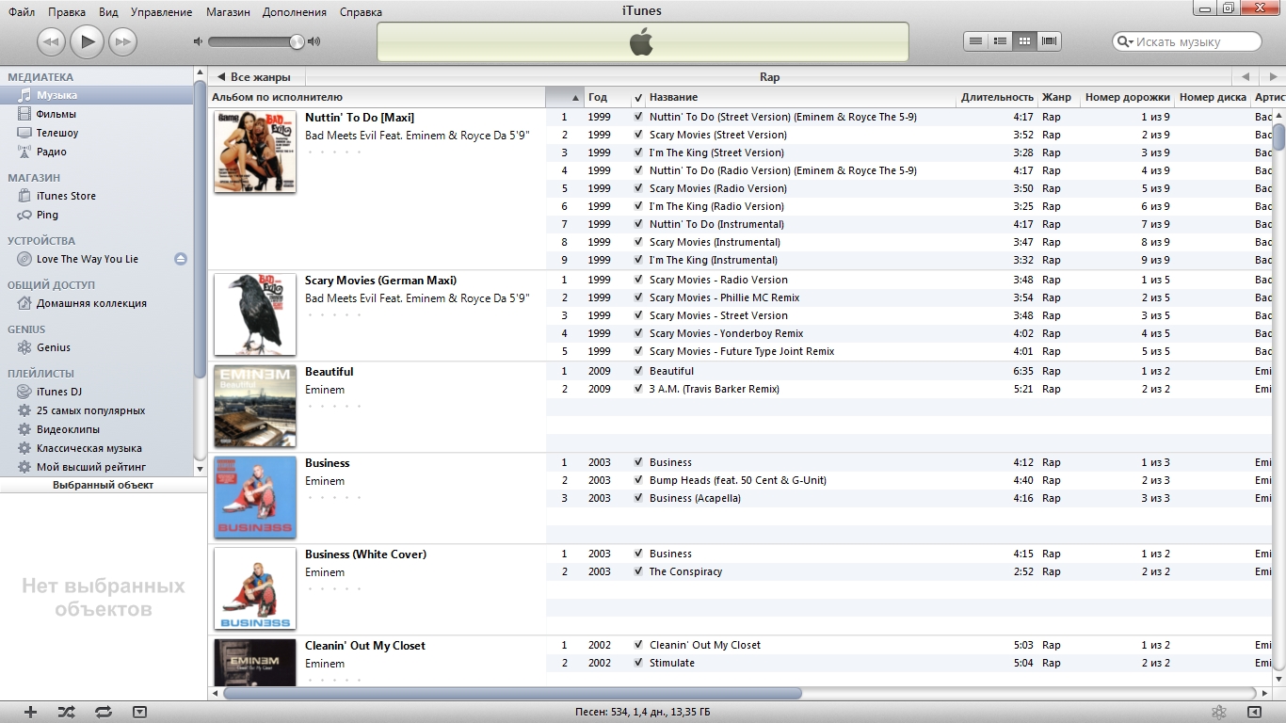Click the horizontal scrollbar of the track list
The image size is (1286, 723).
pos(512,693)
